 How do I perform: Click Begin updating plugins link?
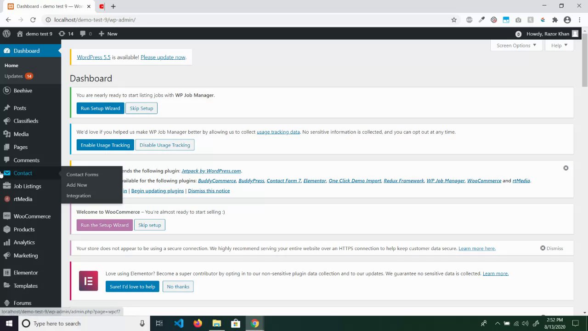click(x=158, y=191)
